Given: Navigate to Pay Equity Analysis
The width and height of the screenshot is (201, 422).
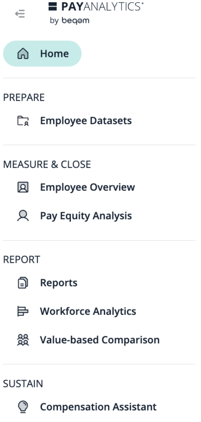Looking at the screenshot, I should coord(86,216).
